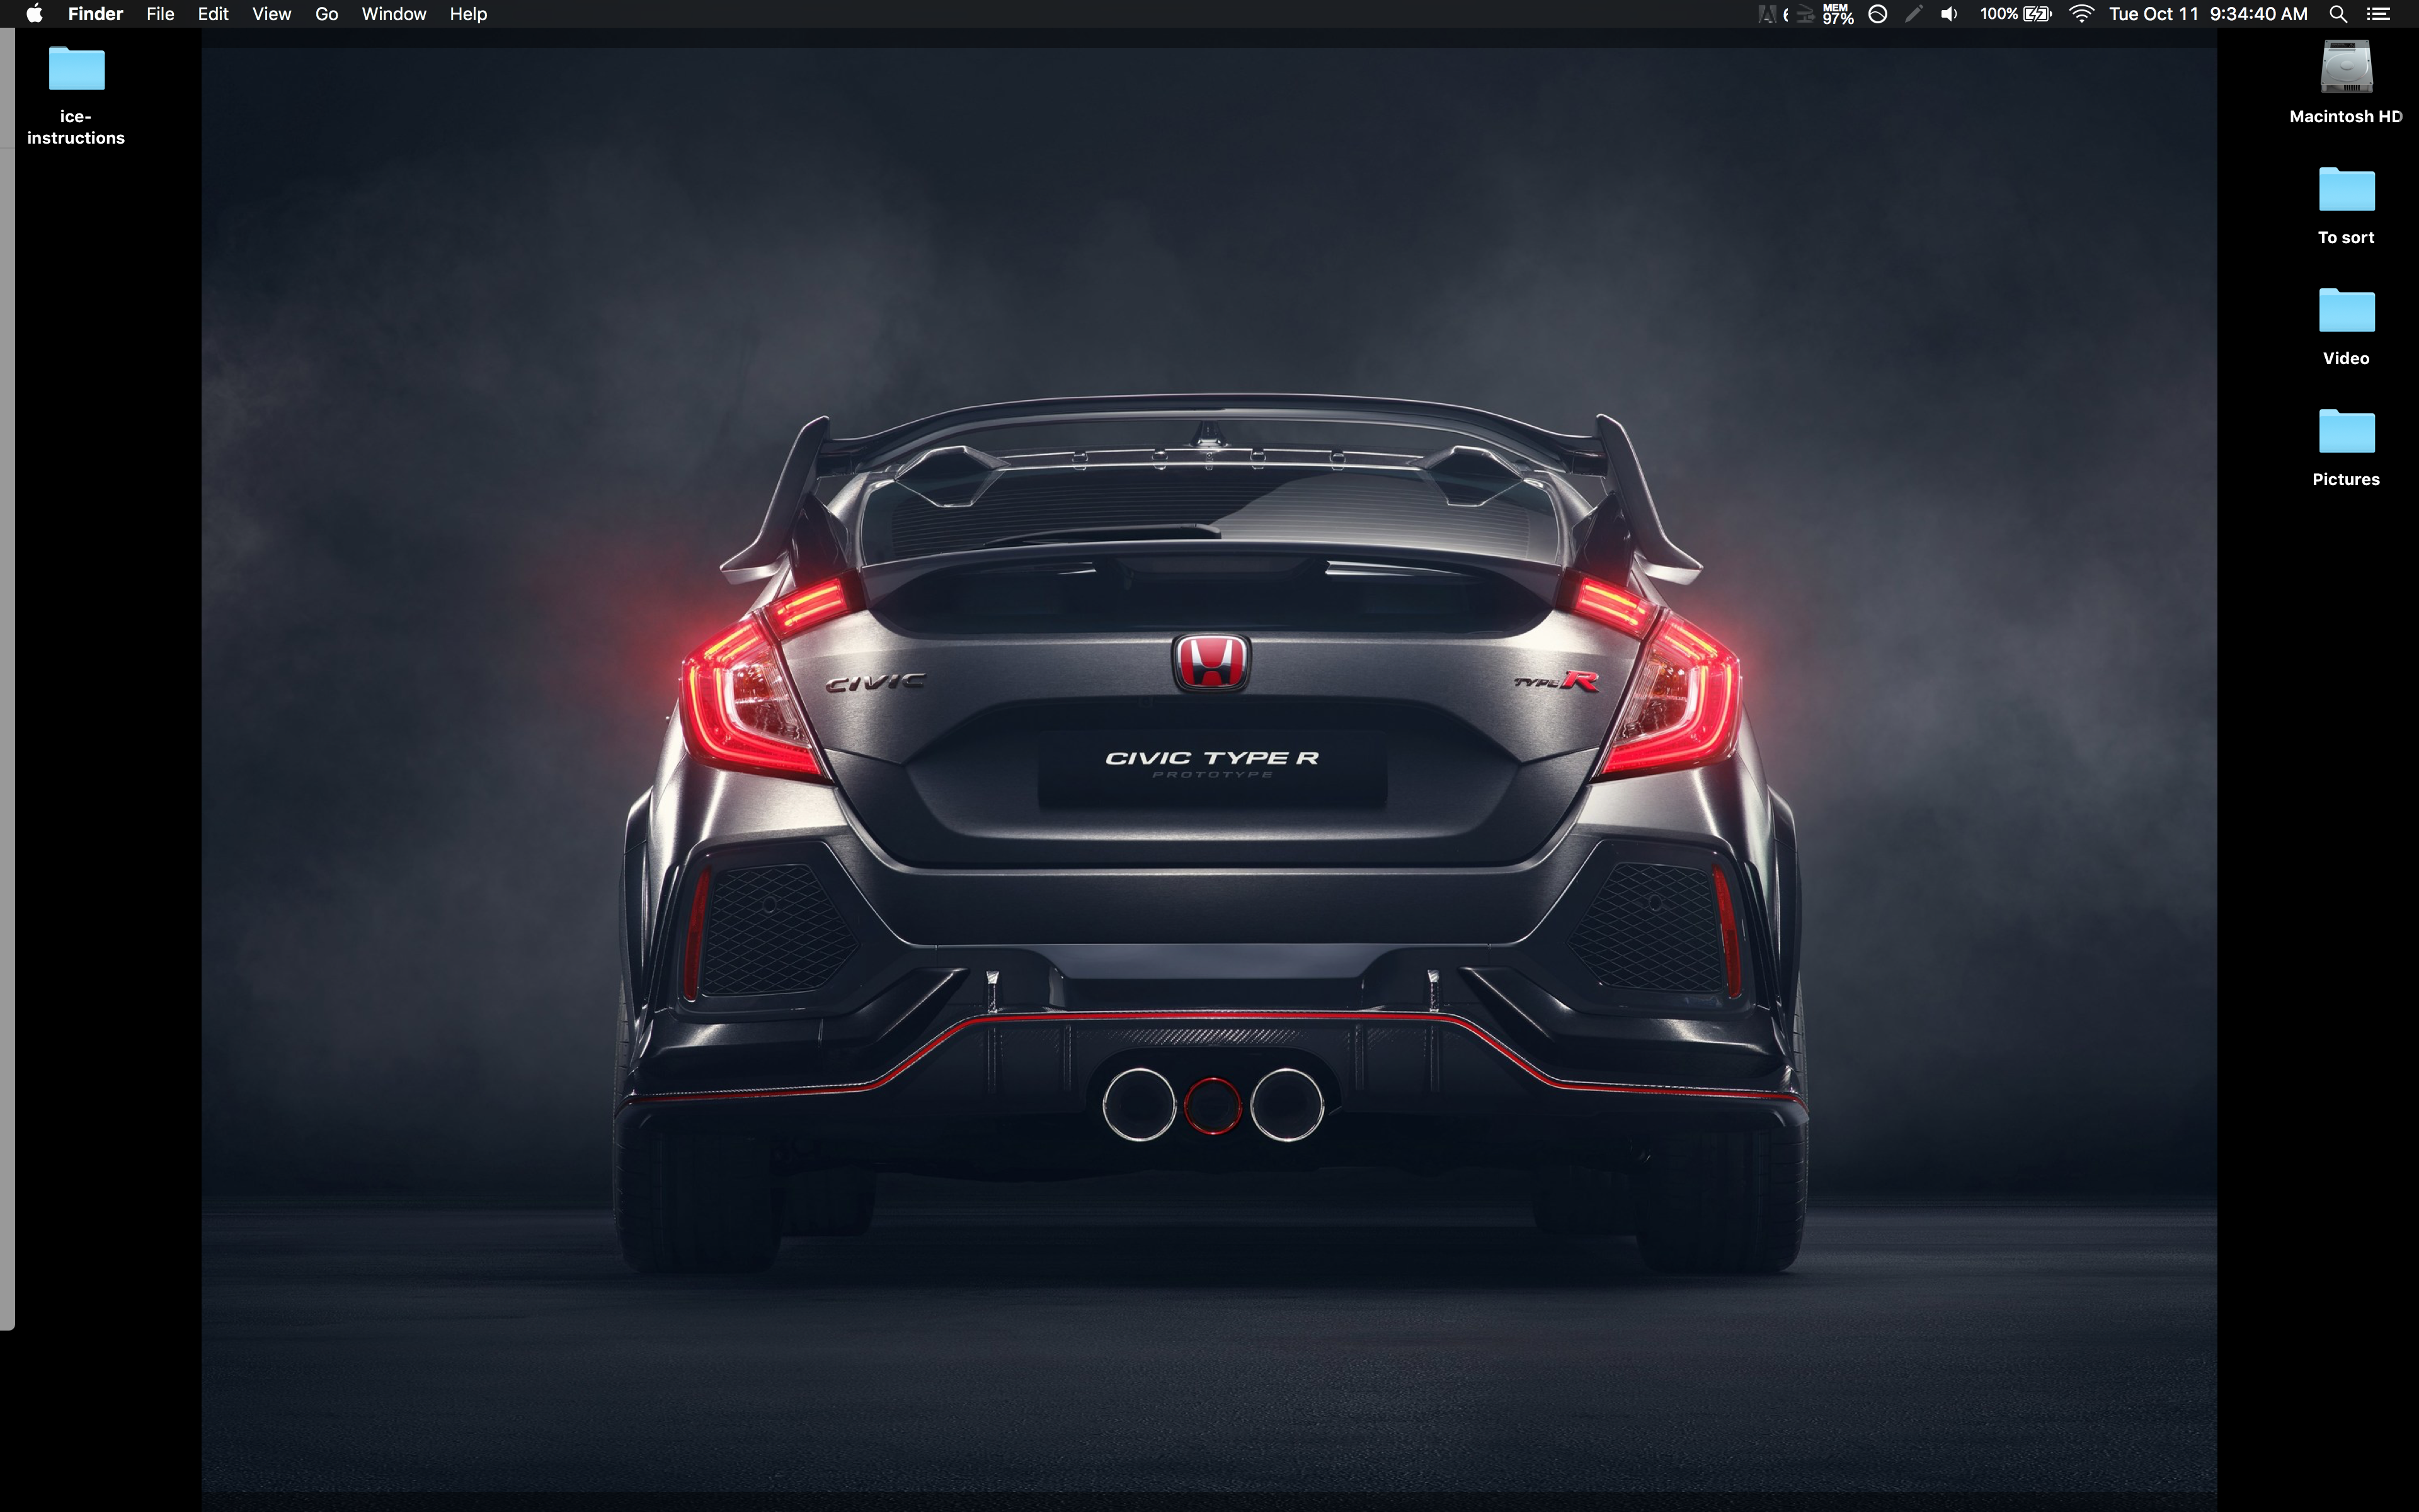
Task: Open the volume control in menu bar
Action: [x=1949, y=14]
